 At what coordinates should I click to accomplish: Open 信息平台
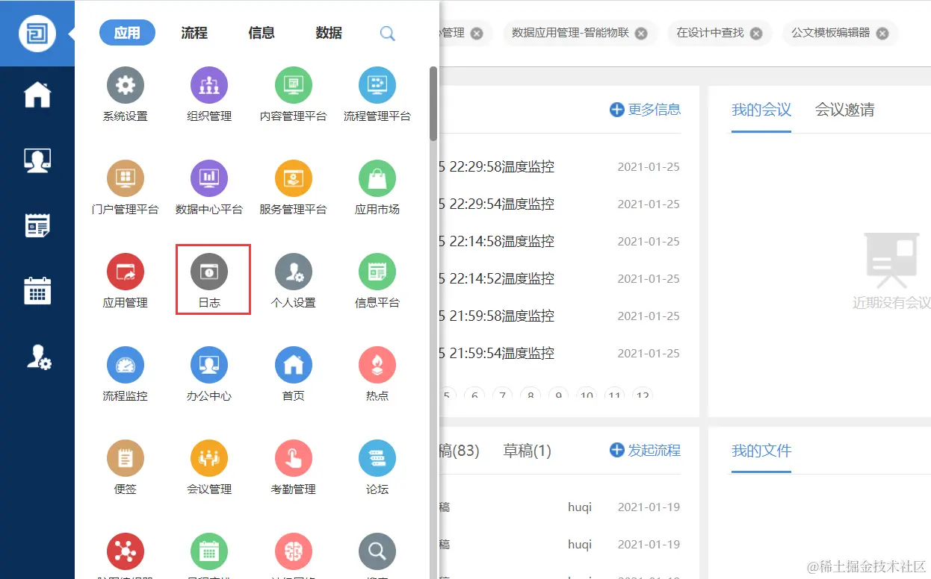377,281
